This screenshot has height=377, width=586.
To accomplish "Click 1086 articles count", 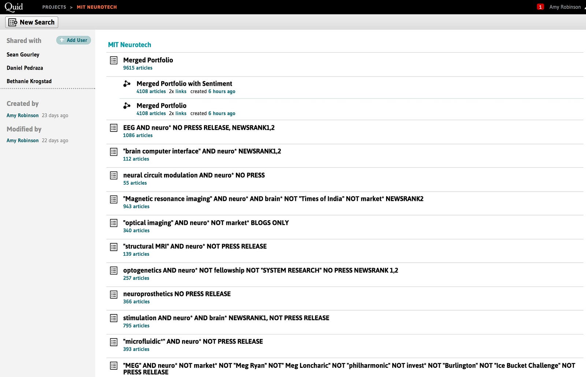I will pos(138,135).
